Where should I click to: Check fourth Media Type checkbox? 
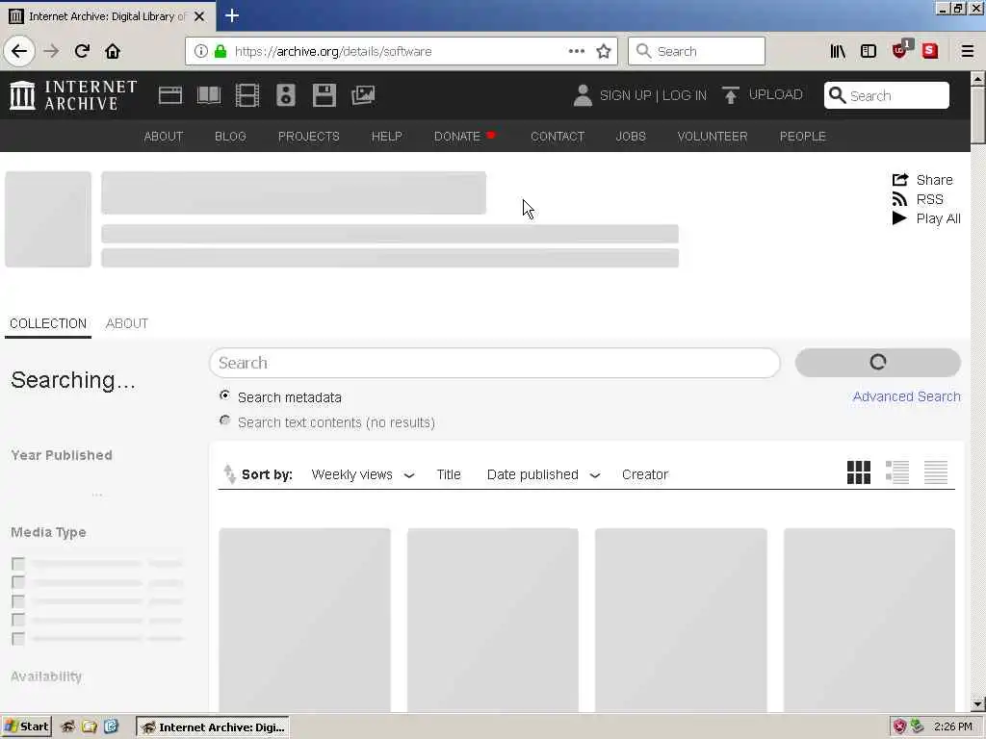pyautogui.click(x=18, y=621)
